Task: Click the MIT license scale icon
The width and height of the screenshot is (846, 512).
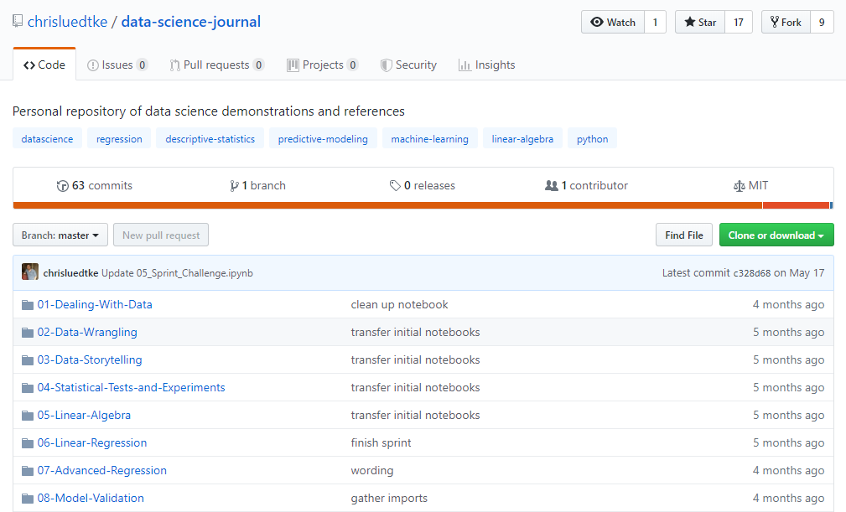Action: (x=739, y=186)
